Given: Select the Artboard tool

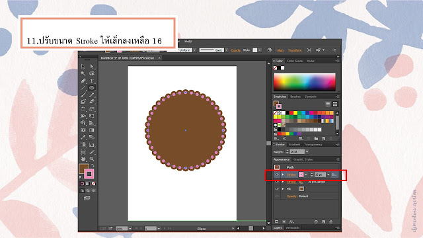Looking at the screenshot, I should pyautogui.click(x=83, y=152).
